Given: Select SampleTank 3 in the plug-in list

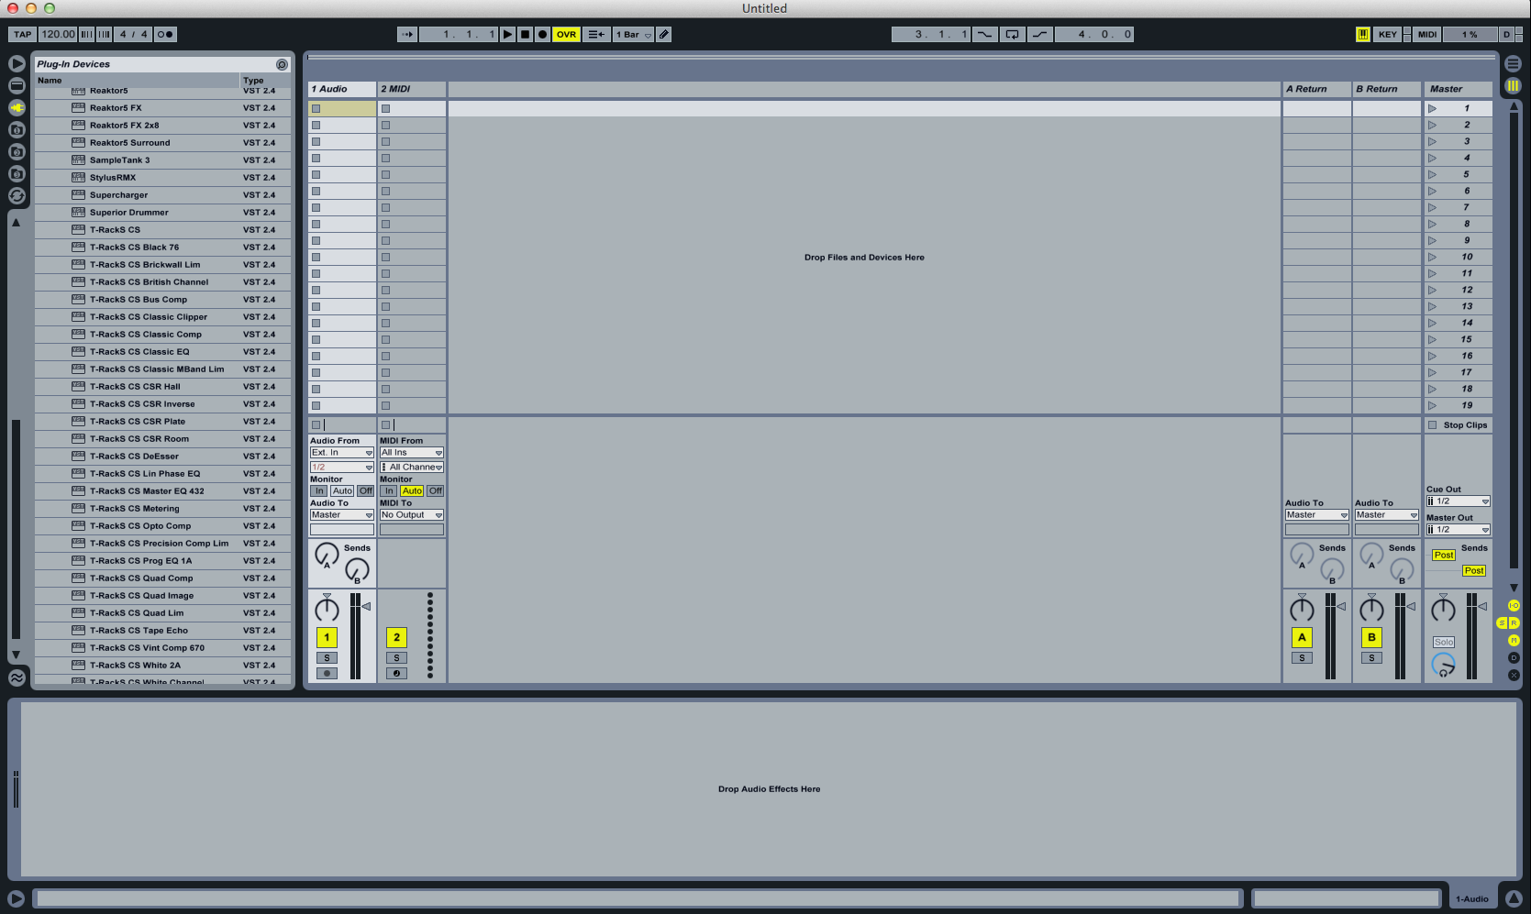Looking at the screenshot, I should coord(121,160).
